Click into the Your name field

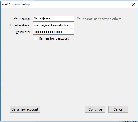point(53,19)
